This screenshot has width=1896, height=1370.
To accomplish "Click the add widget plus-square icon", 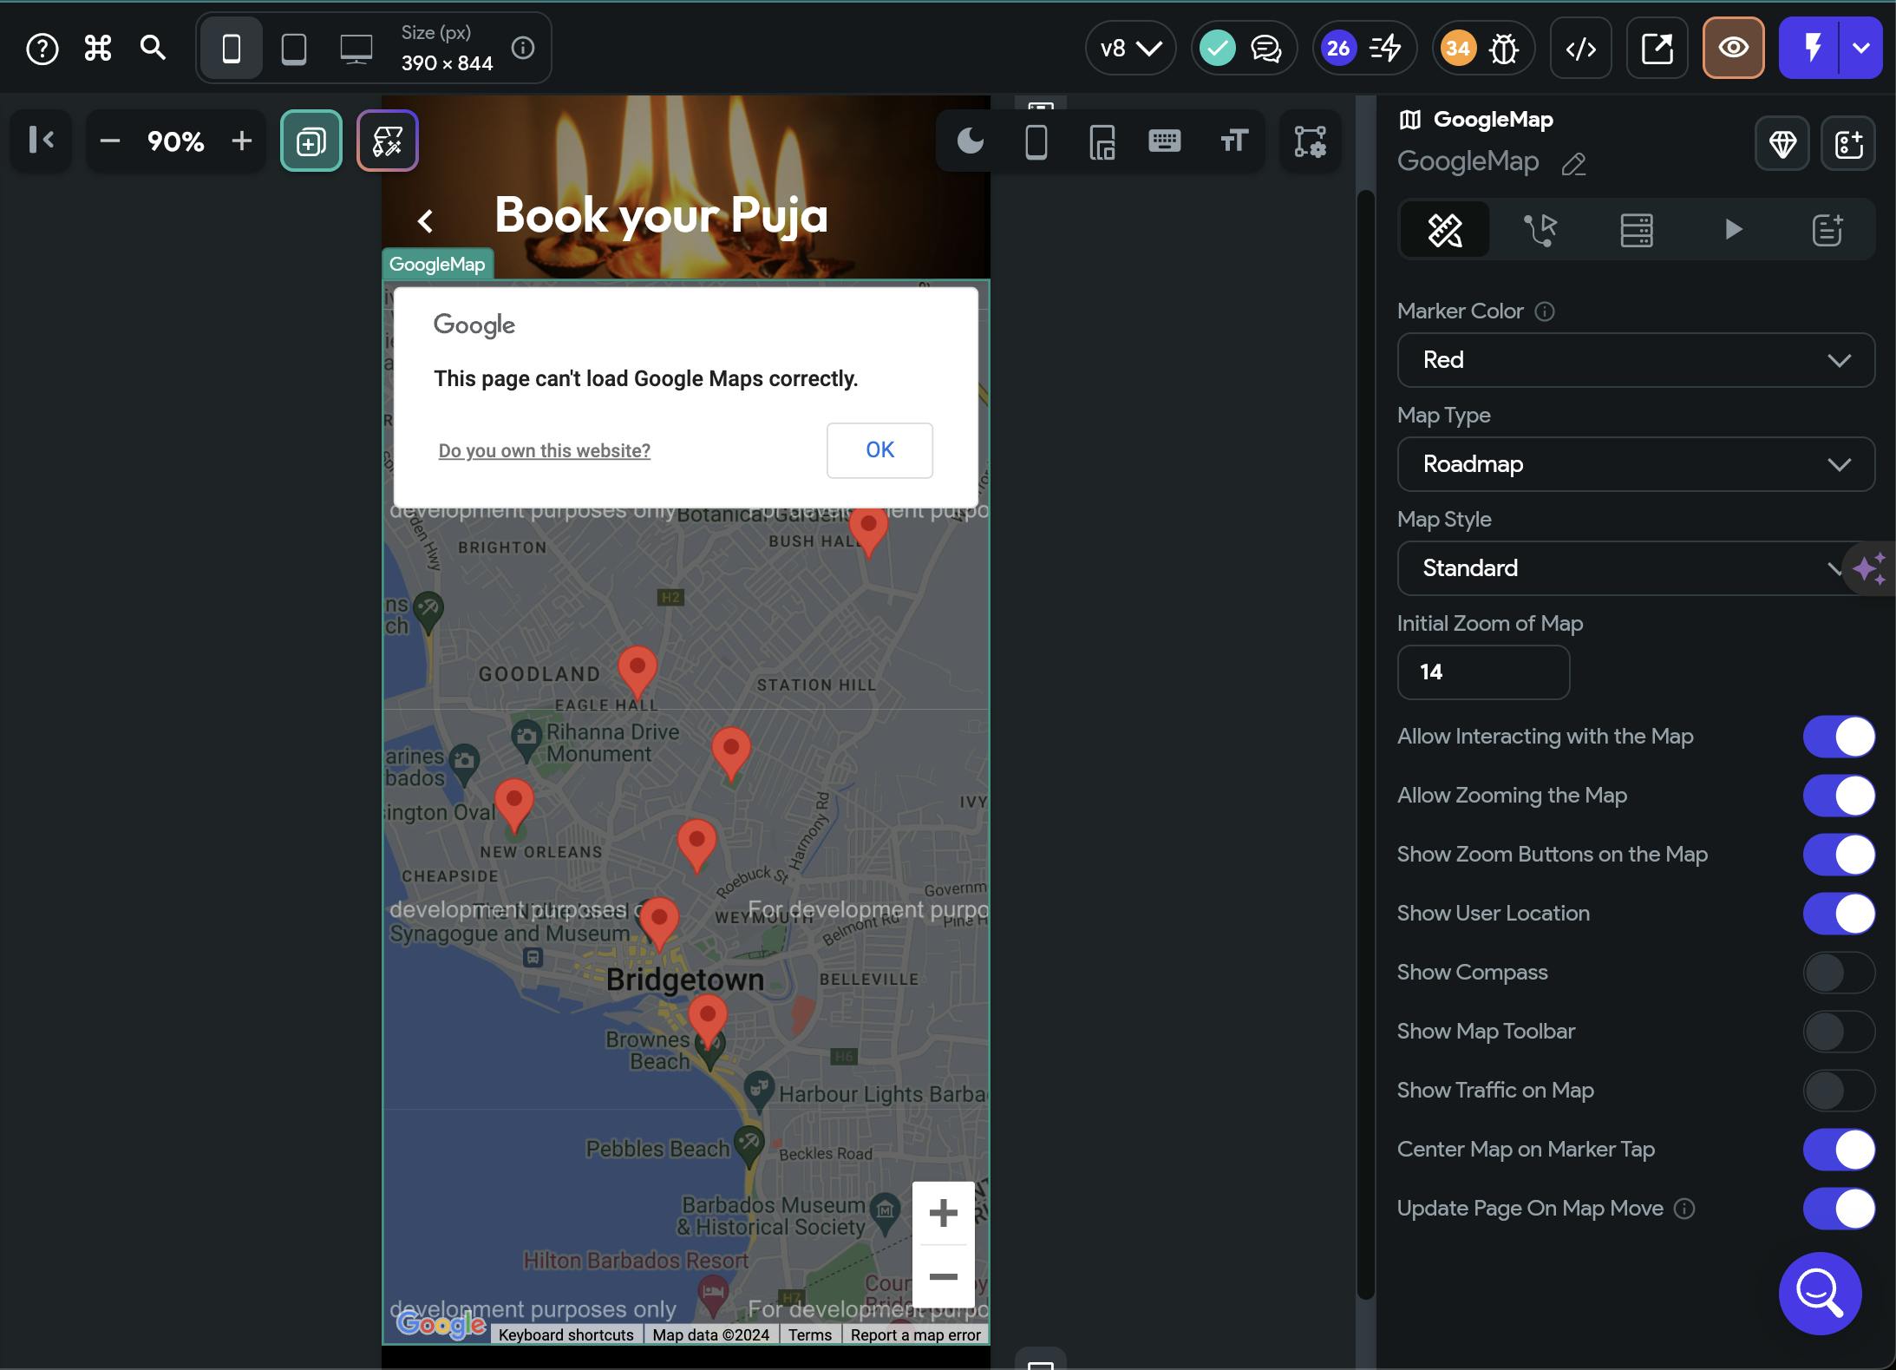I will (x=311, y=141).
